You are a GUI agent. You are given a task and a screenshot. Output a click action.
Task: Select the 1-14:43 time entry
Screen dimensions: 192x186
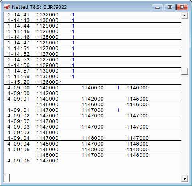[18, 20]
